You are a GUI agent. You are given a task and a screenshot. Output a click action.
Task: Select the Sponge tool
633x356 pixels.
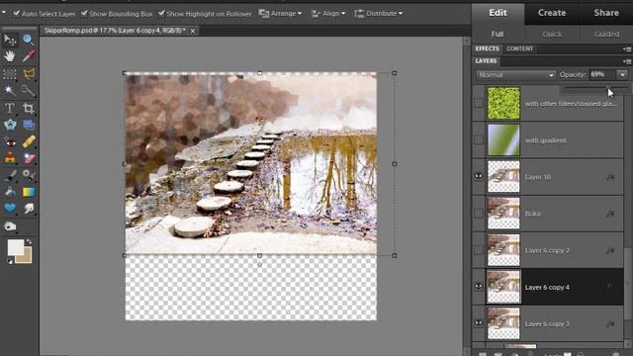point(10,226)
